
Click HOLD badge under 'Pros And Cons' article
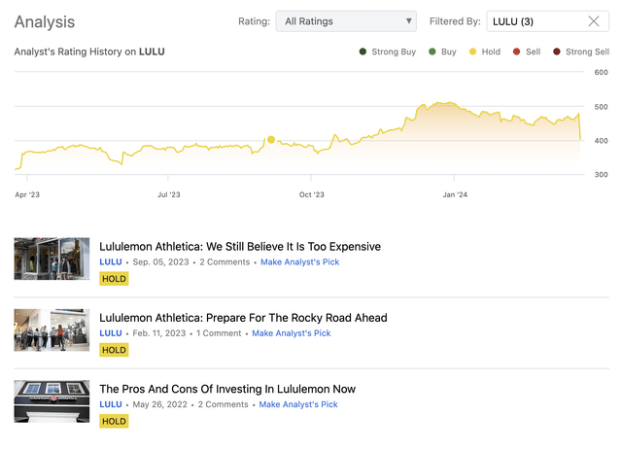click(114, 421)
